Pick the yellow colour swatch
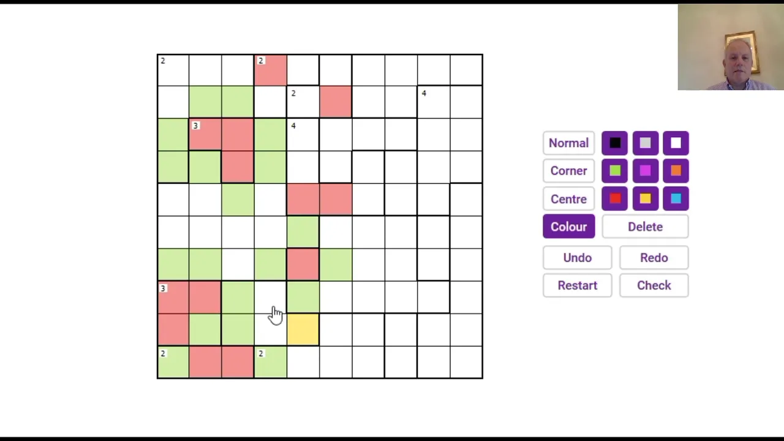Image resolution: width=784 pixels, height=441 pixels. [645, 198]
